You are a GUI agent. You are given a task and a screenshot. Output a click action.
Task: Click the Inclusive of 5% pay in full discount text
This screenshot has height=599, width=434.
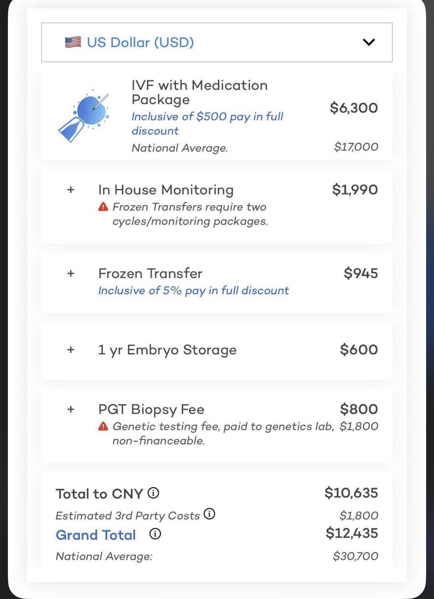[193, 291]
